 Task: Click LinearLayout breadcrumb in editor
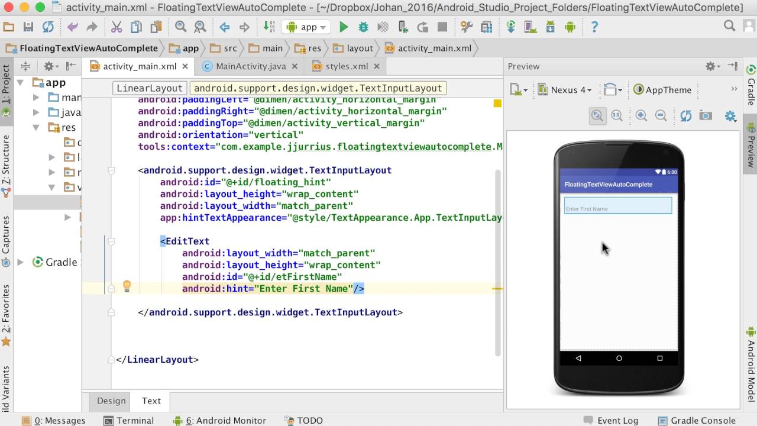(150, 88)
